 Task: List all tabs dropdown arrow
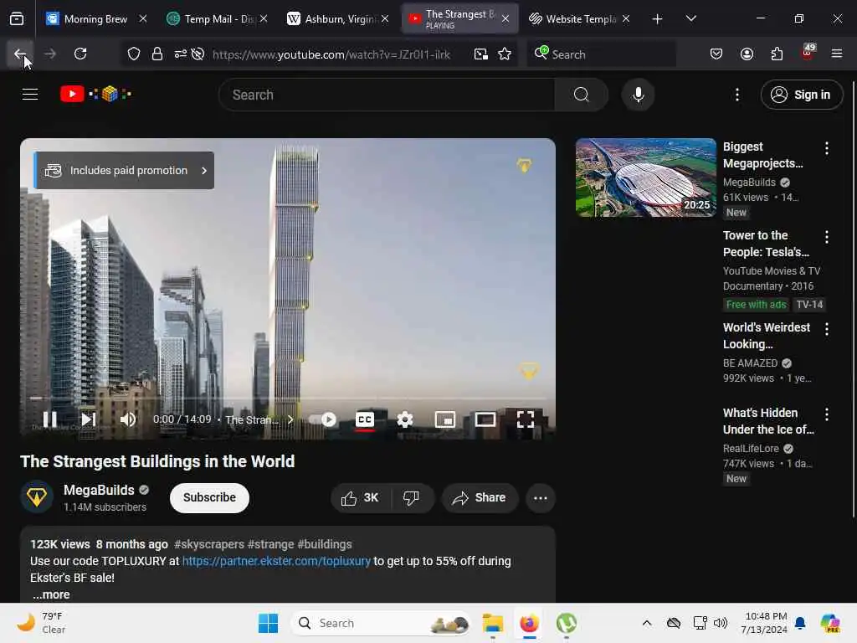coord(690,18)
